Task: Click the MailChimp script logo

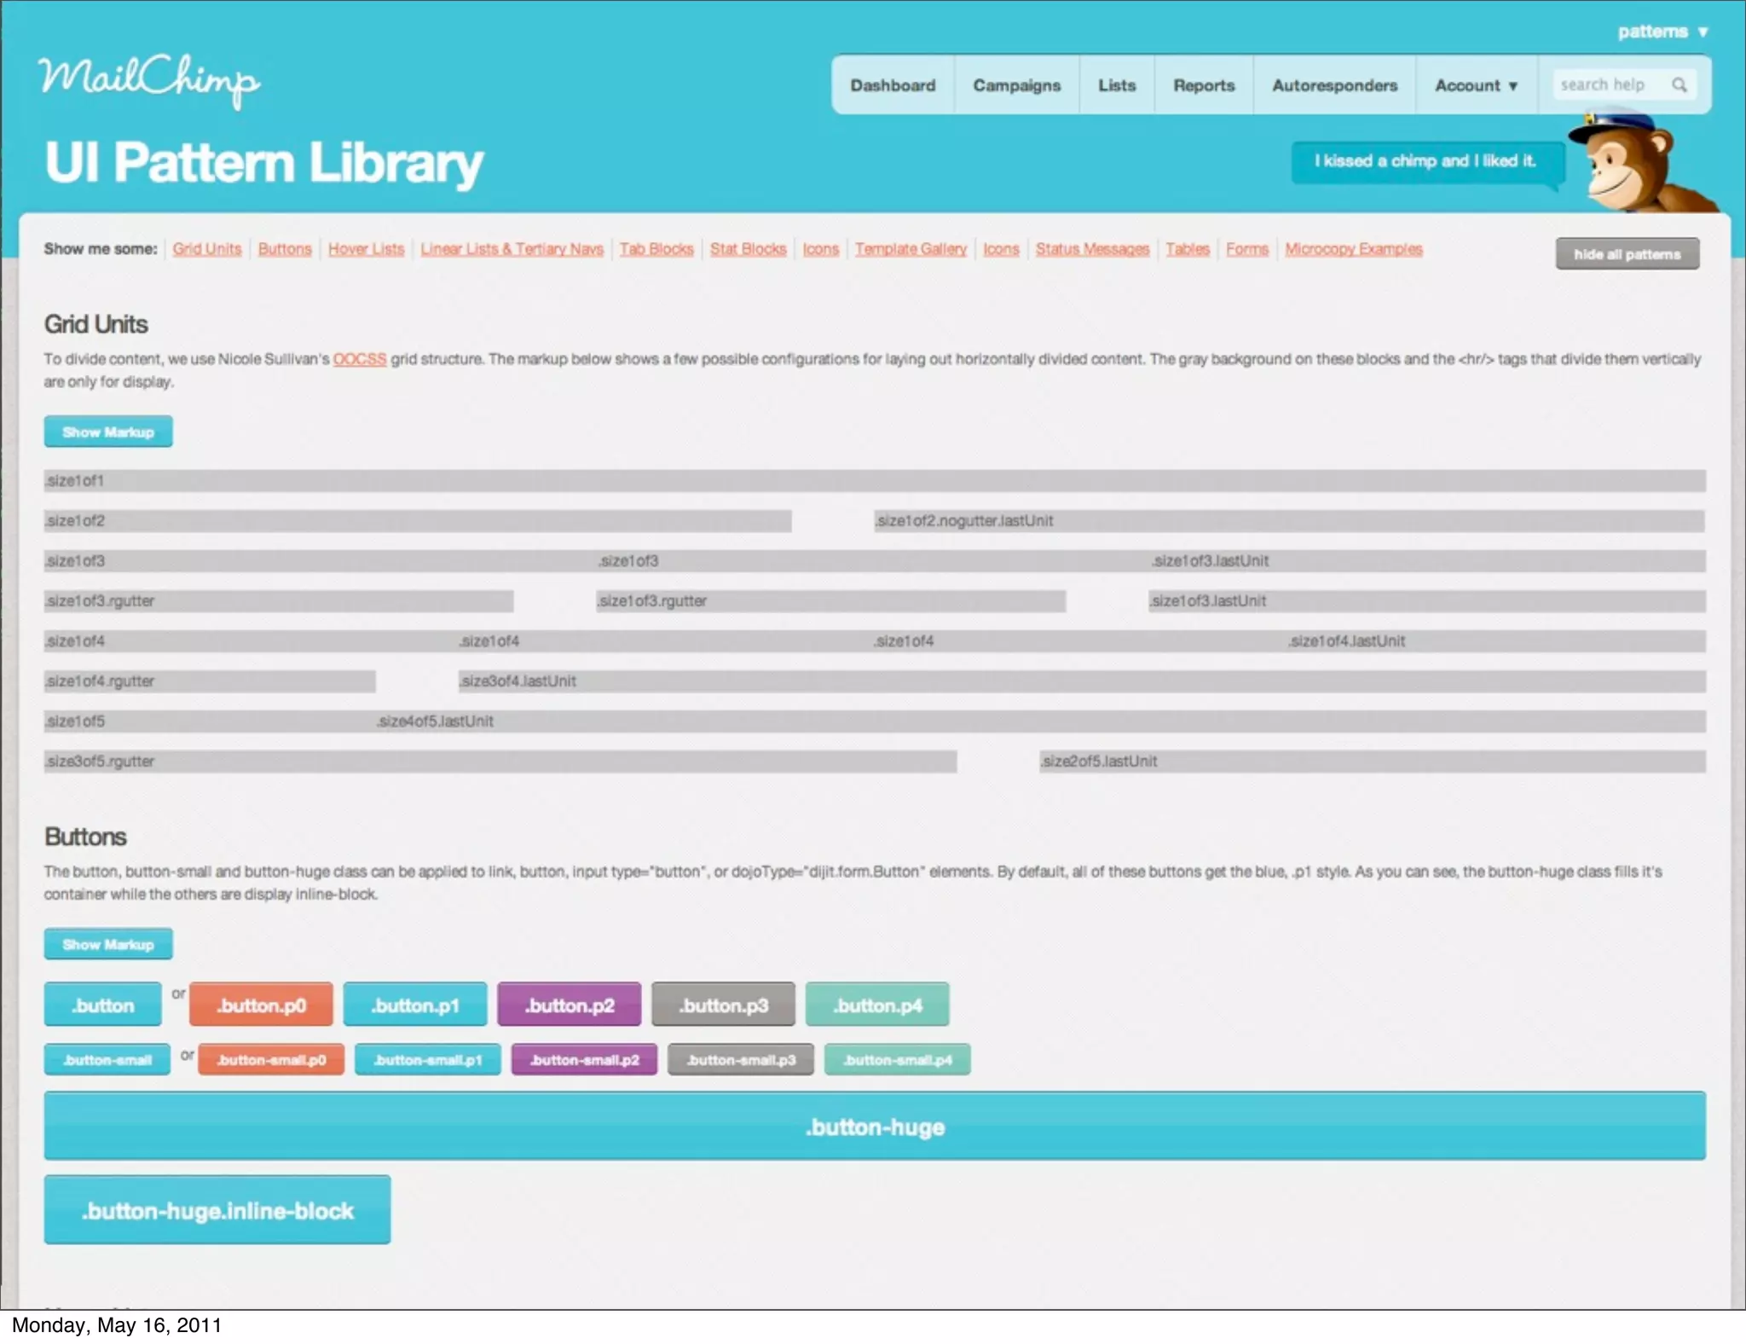Action: click(148, 80)
